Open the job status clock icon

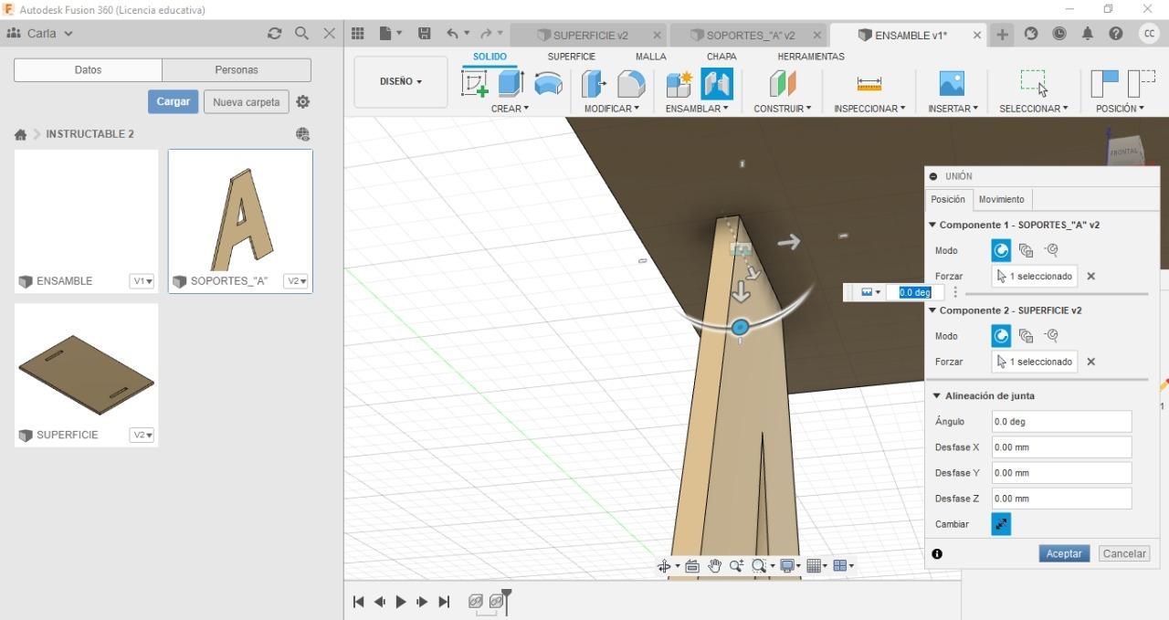coord(1059,33)
